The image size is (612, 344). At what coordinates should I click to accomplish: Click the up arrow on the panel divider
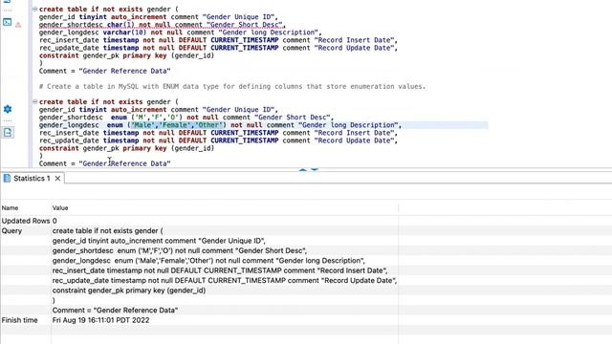coord(302,170)
